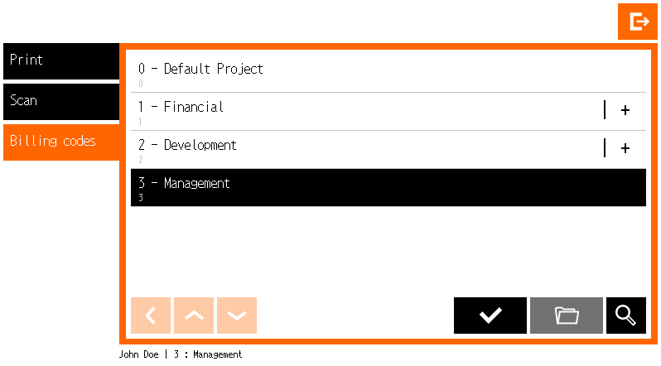This screenshot has height=366, width=661.
Task: Confirm selection with the checkmark button
Action: [490, 315]
